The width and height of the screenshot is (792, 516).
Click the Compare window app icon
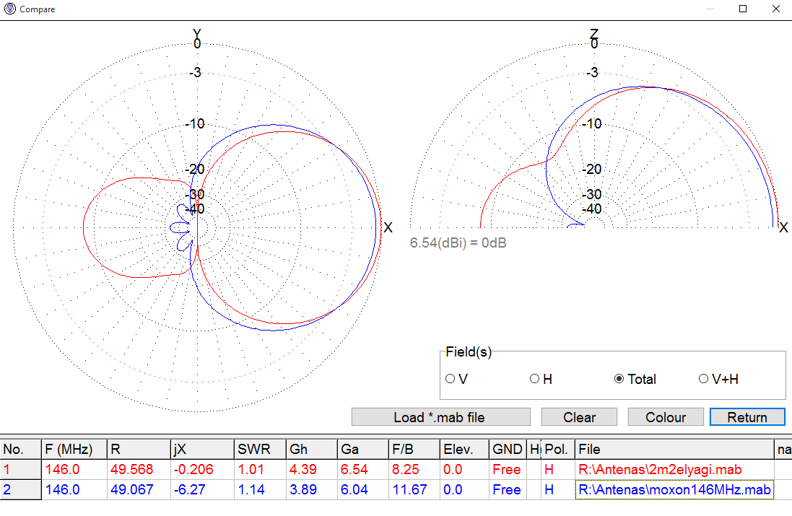click(9, 9)
